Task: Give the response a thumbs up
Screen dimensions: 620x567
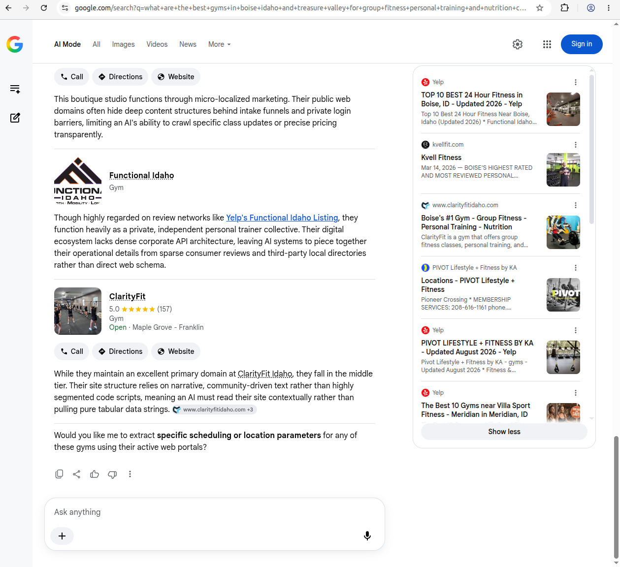Action: pyautogui.click(x=95, y=474)
